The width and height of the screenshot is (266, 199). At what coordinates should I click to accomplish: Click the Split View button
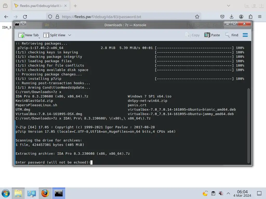point(54,35)
